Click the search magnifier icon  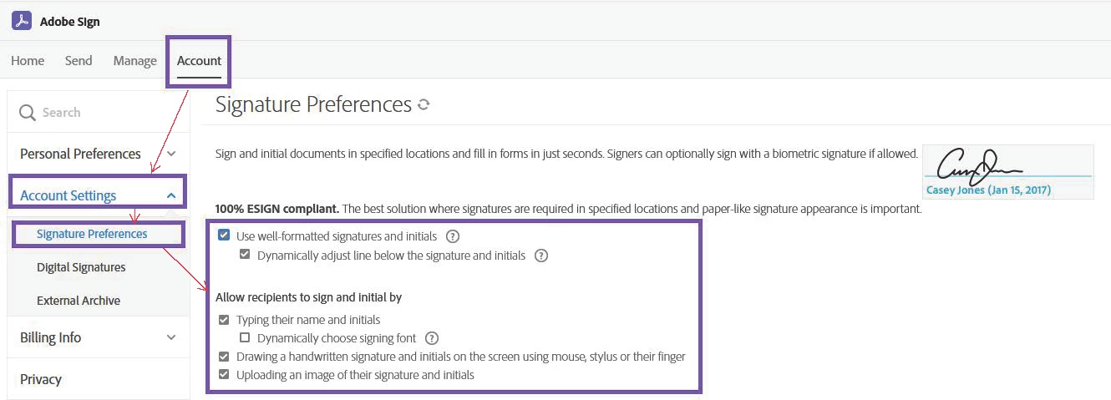pyautogui.click(x=27, y=113)
